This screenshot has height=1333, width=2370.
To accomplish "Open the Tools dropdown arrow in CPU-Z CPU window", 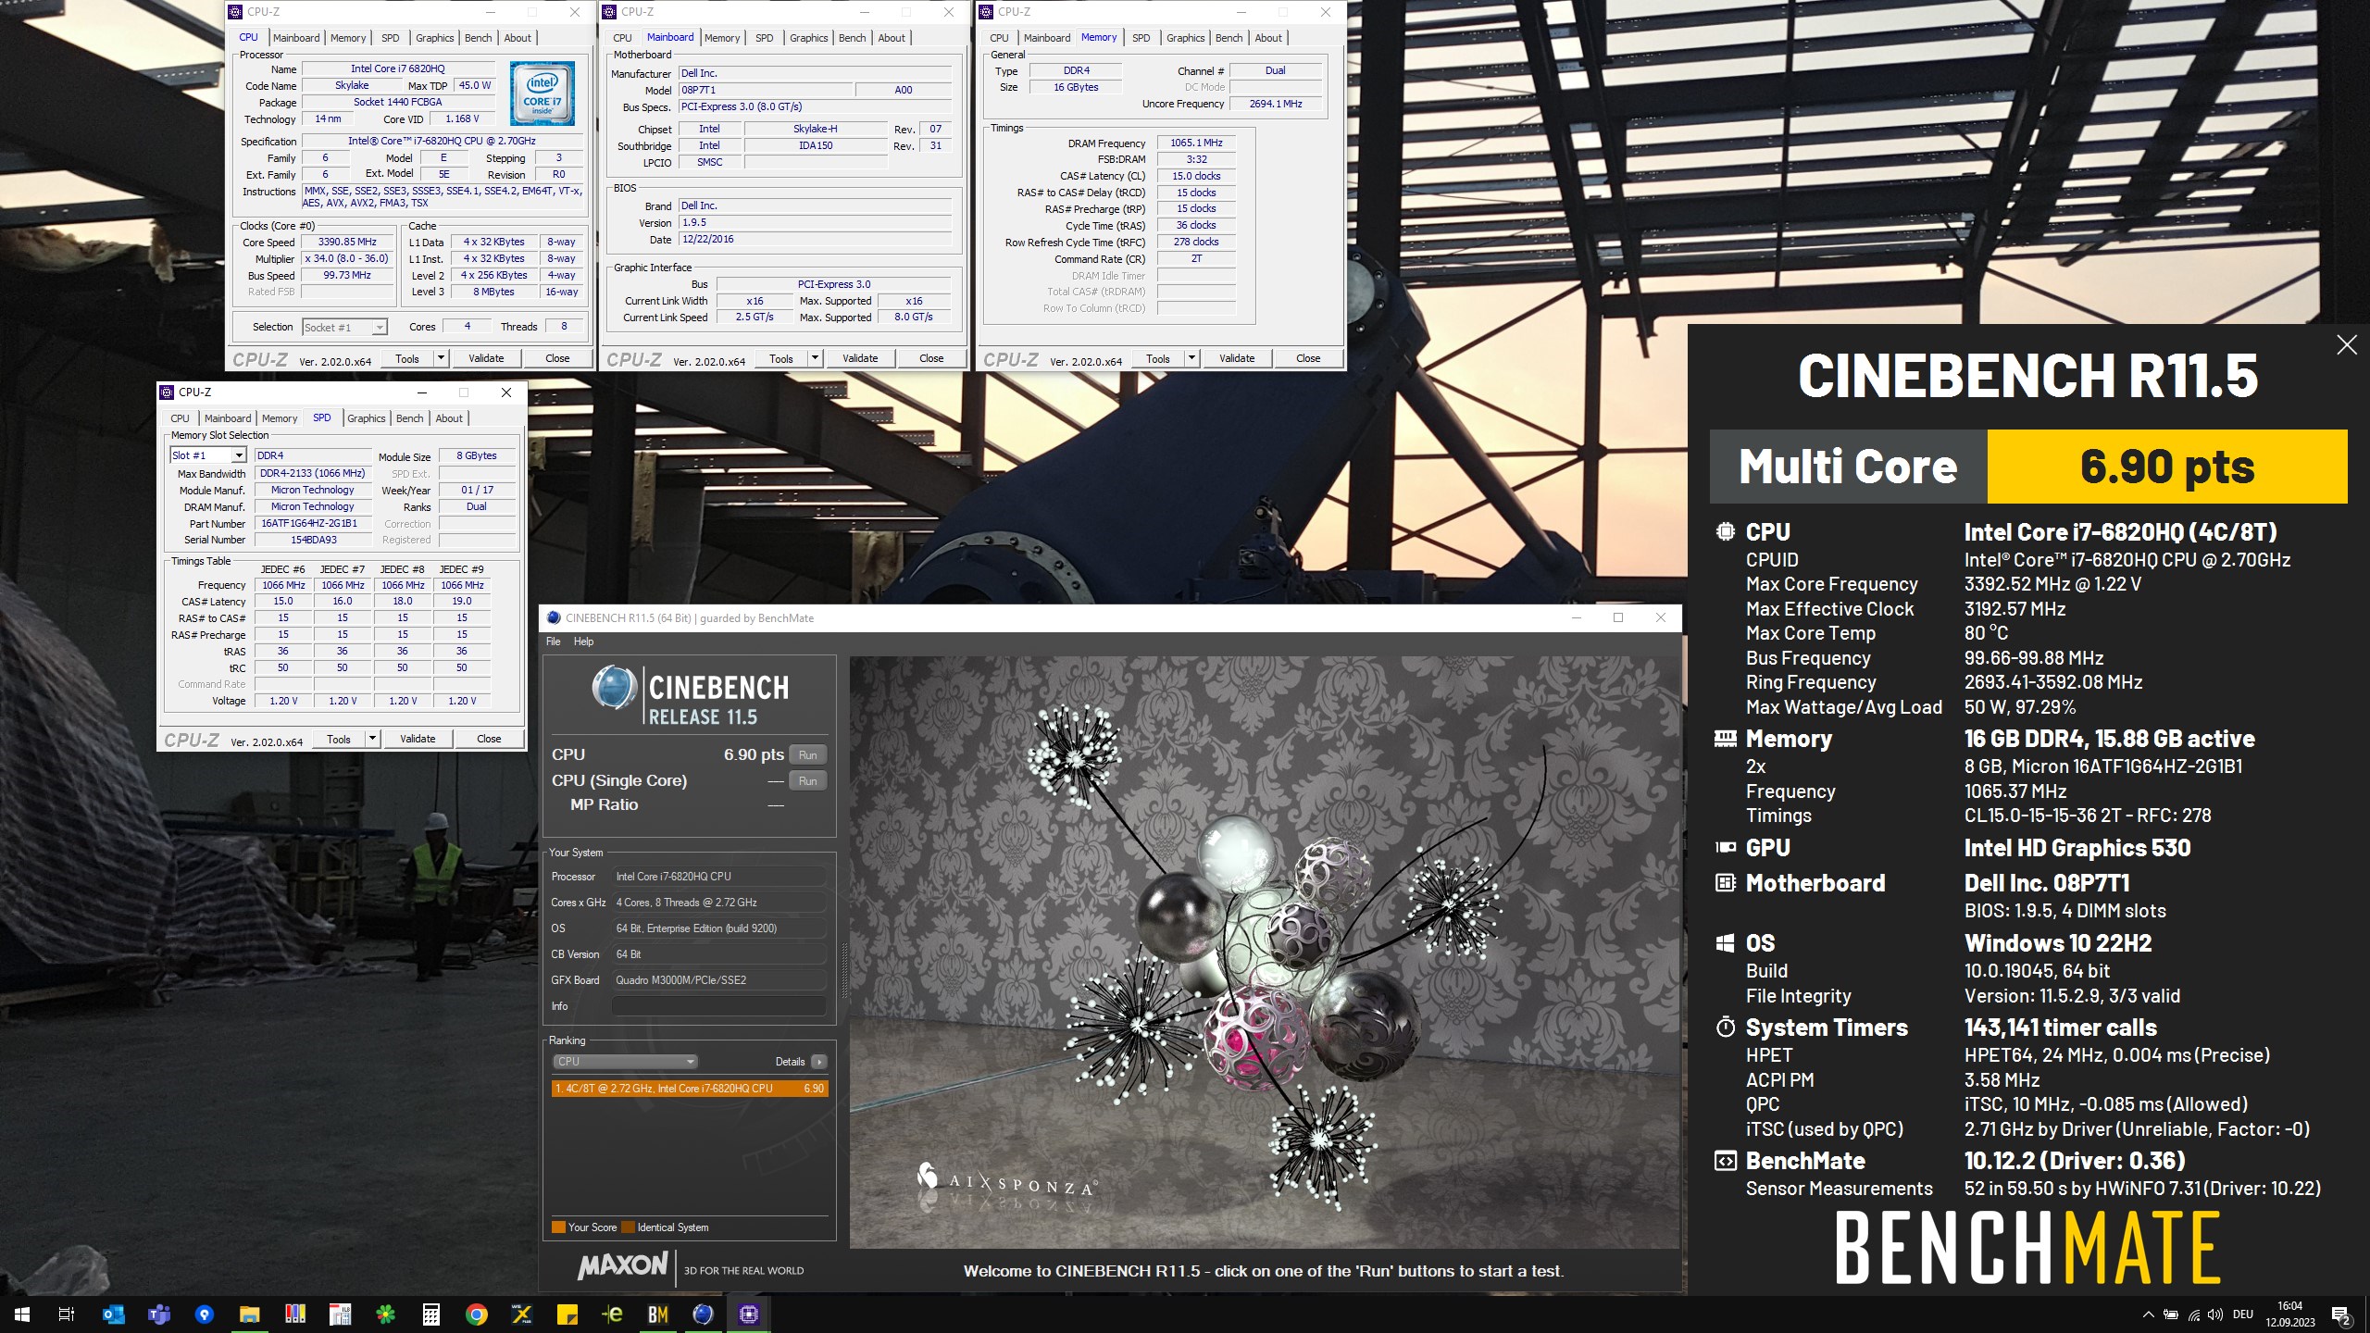I will (442, 358).
